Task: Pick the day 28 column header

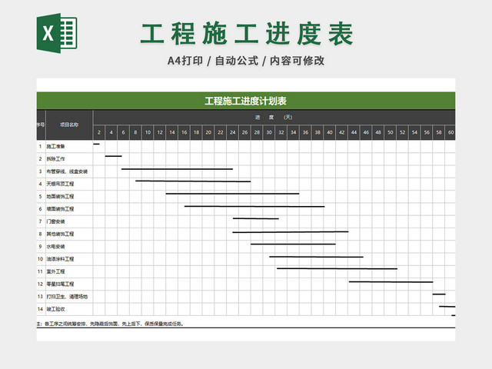Action: pyautogui.click(x=257, y=132)
